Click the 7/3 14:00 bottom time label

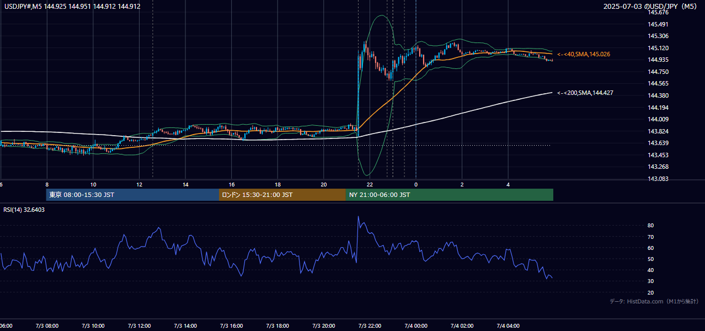185,326
